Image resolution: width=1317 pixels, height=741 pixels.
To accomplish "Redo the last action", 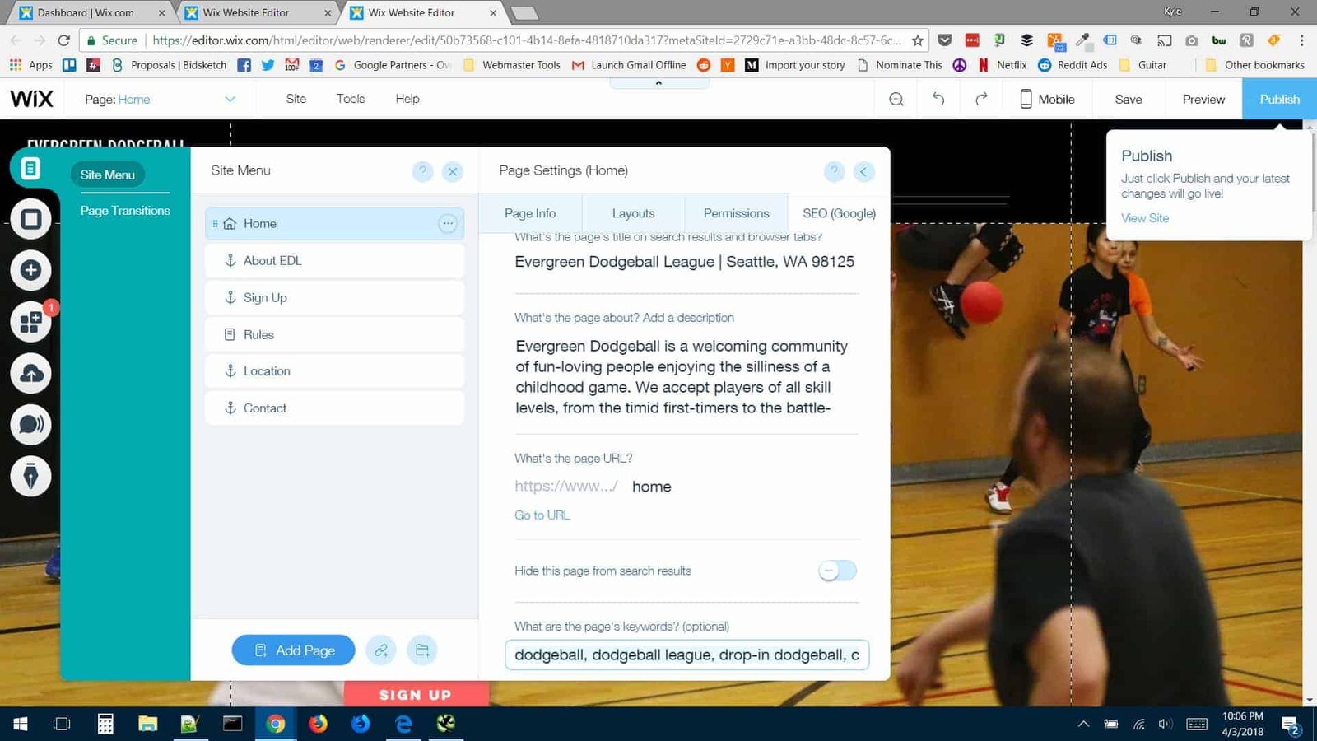I will [981, 99].
